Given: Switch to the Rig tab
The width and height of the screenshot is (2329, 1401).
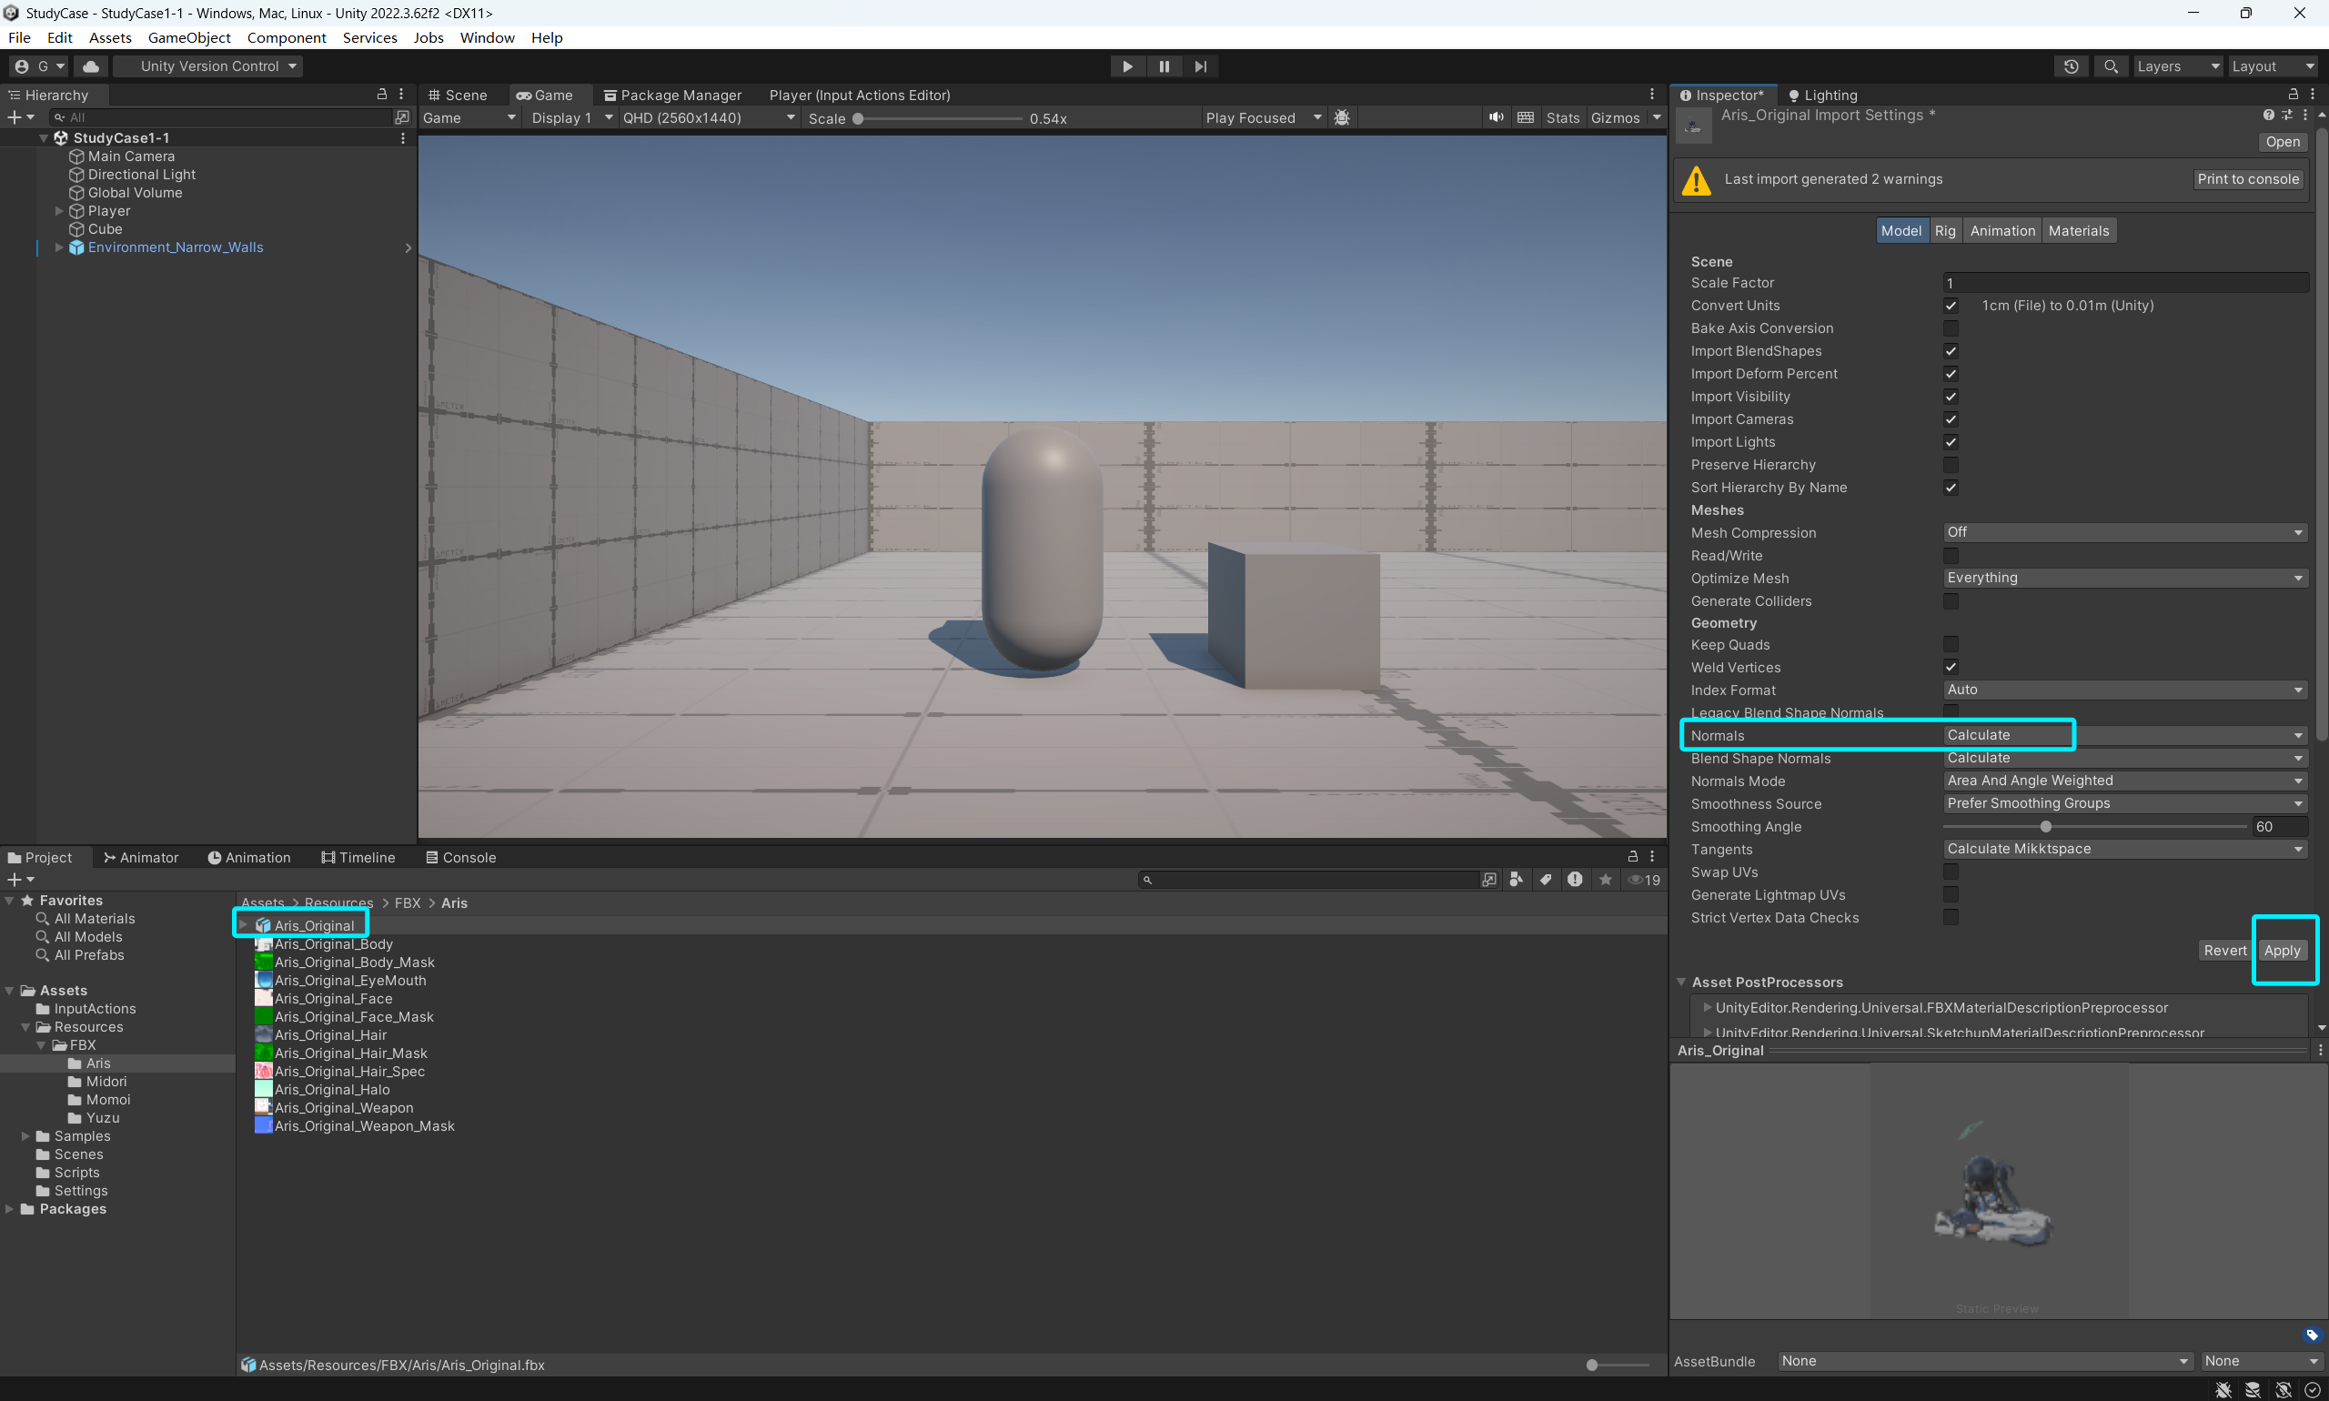Looking at the screenshot, I should (1944, 230).
